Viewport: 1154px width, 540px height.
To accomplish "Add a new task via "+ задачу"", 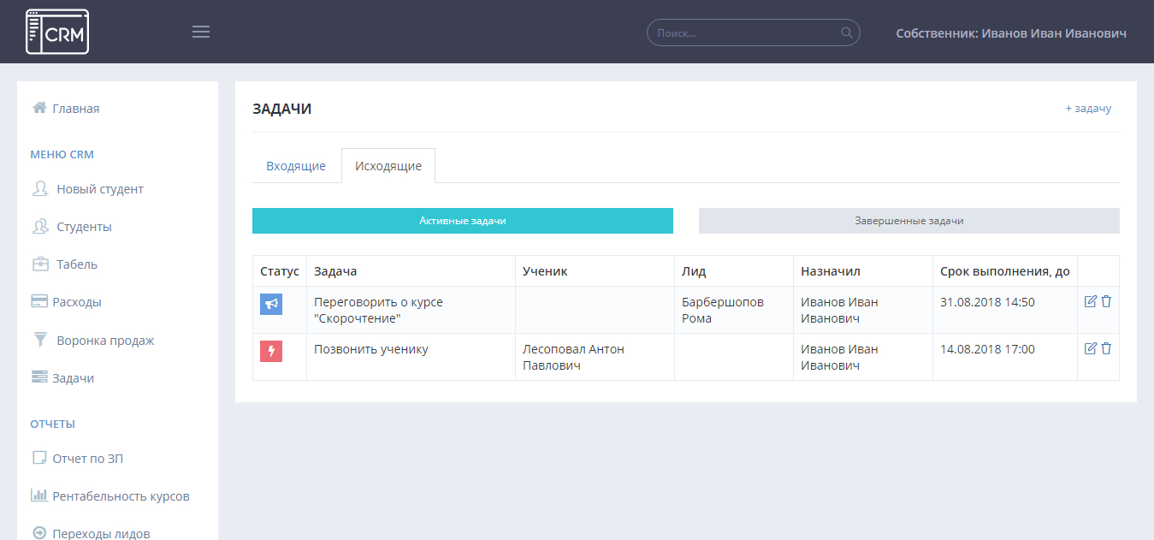I will click(1087, 109).
